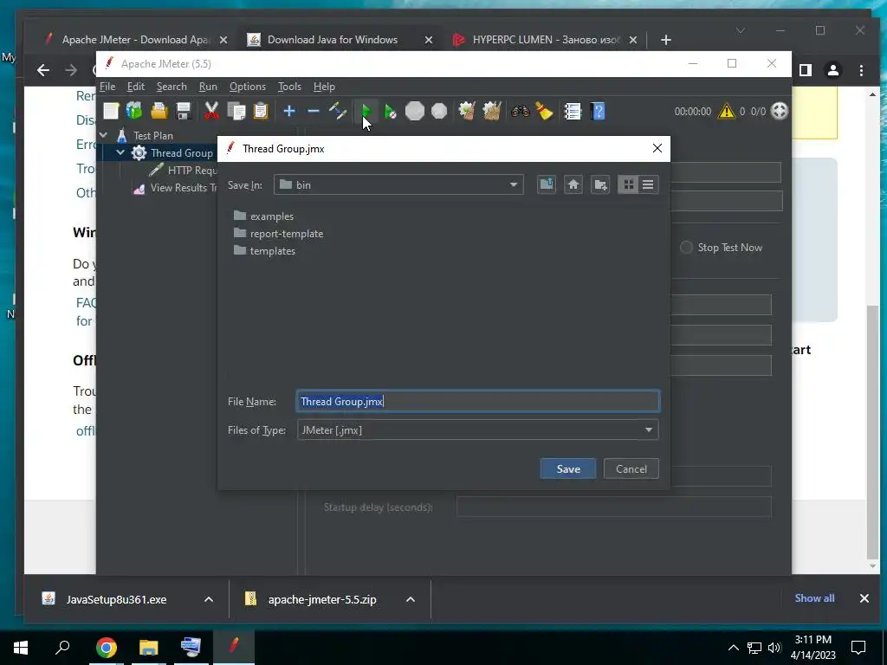Click Show all downloads link
Image resolution: width=887 pixels, height=665 pixels.
[814, 598]
